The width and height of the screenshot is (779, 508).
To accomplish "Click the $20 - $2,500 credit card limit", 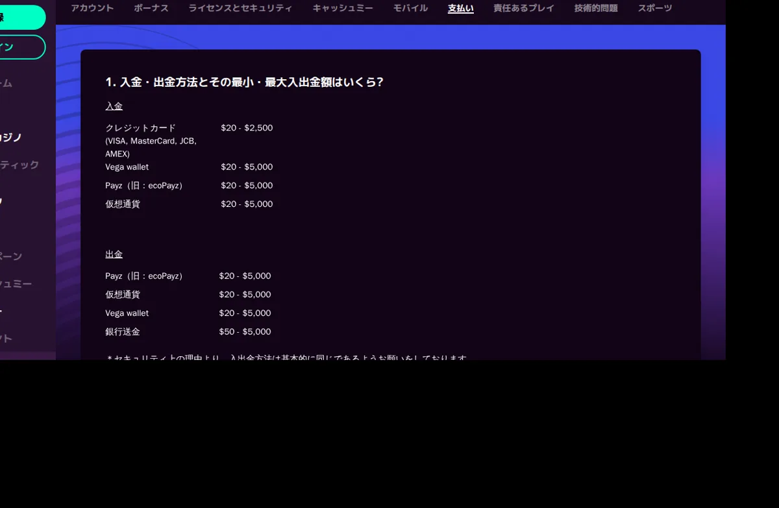I will point(247,128).
